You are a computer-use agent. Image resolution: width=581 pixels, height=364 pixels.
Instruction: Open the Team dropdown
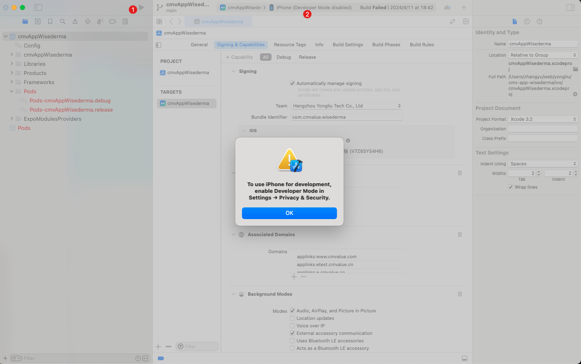tap(347, 106)
